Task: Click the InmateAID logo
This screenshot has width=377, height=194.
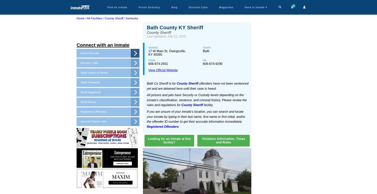Action: point(80,7)
